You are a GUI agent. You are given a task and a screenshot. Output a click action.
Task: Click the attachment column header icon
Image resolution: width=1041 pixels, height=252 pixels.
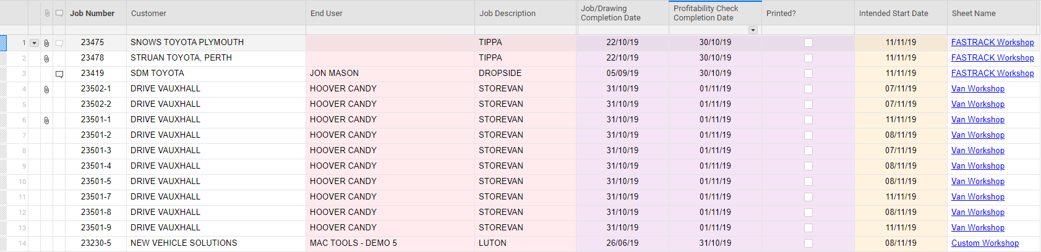tap(47, 13)
